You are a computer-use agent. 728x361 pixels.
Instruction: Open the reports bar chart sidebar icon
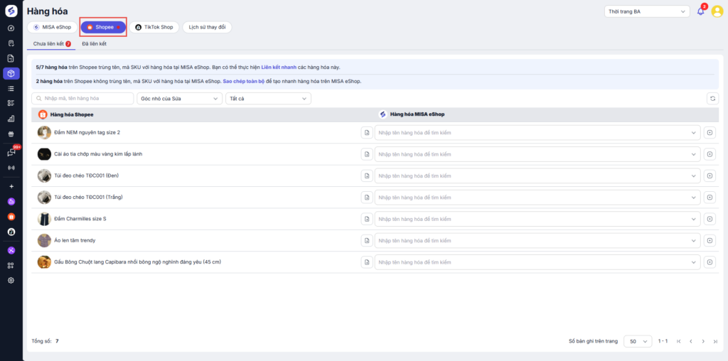(11, 118)
